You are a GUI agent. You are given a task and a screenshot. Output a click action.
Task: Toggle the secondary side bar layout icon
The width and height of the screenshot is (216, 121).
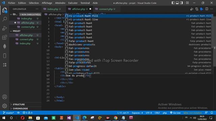coord(181,3)
